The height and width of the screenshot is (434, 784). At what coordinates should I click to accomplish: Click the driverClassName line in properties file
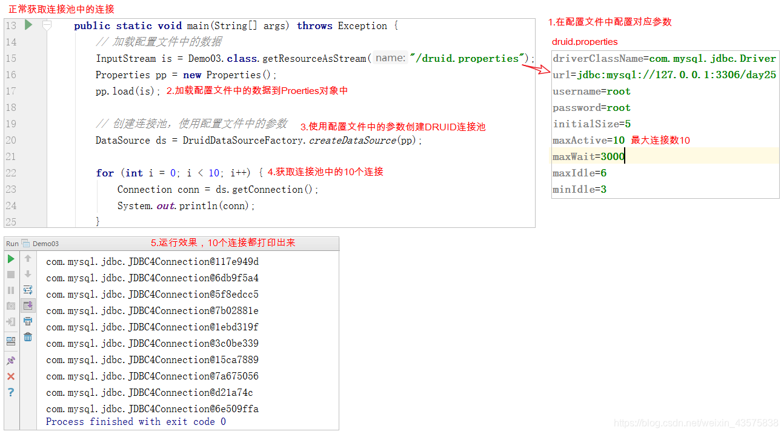coord(665,59)
